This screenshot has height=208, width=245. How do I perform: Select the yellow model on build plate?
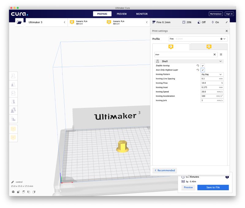[122, 147]
